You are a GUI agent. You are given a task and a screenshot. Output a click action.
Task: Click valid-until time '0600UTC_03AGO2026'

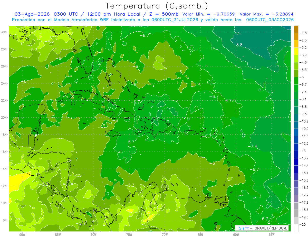coord(270,20)
